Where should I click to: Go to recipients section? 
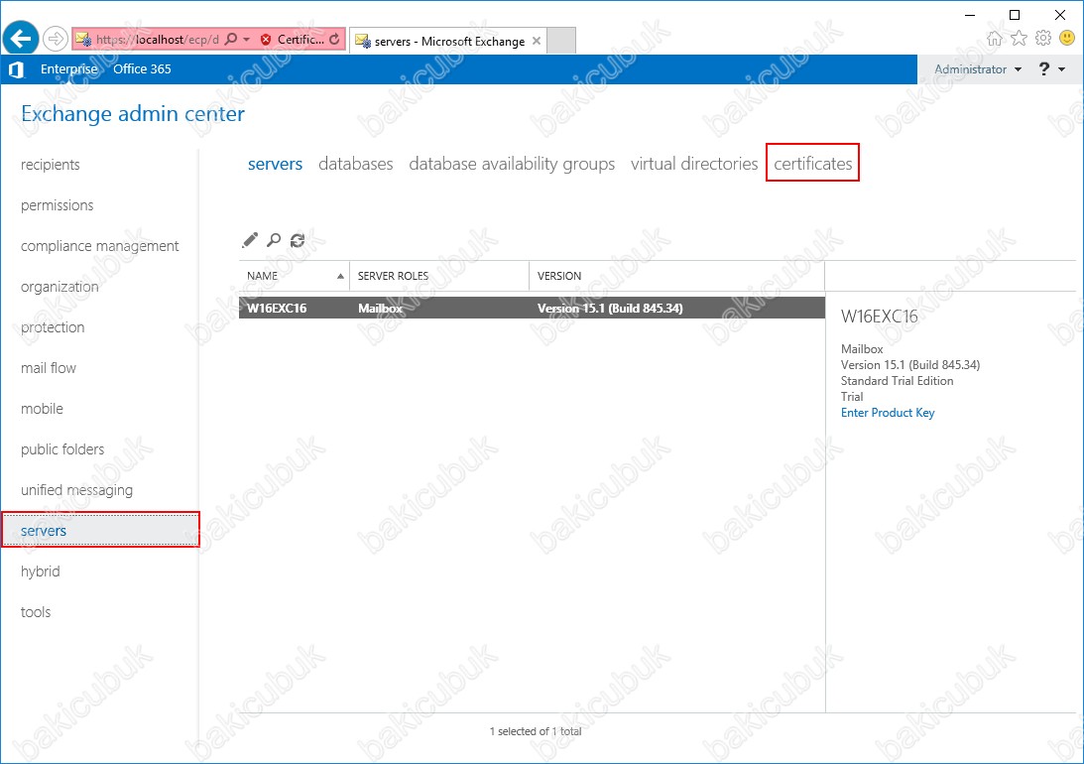coord(51,165)
